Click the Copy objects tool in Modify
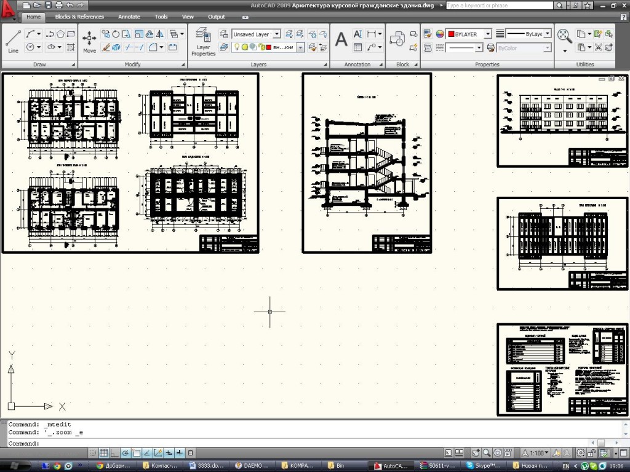 [x=105, y=34]
